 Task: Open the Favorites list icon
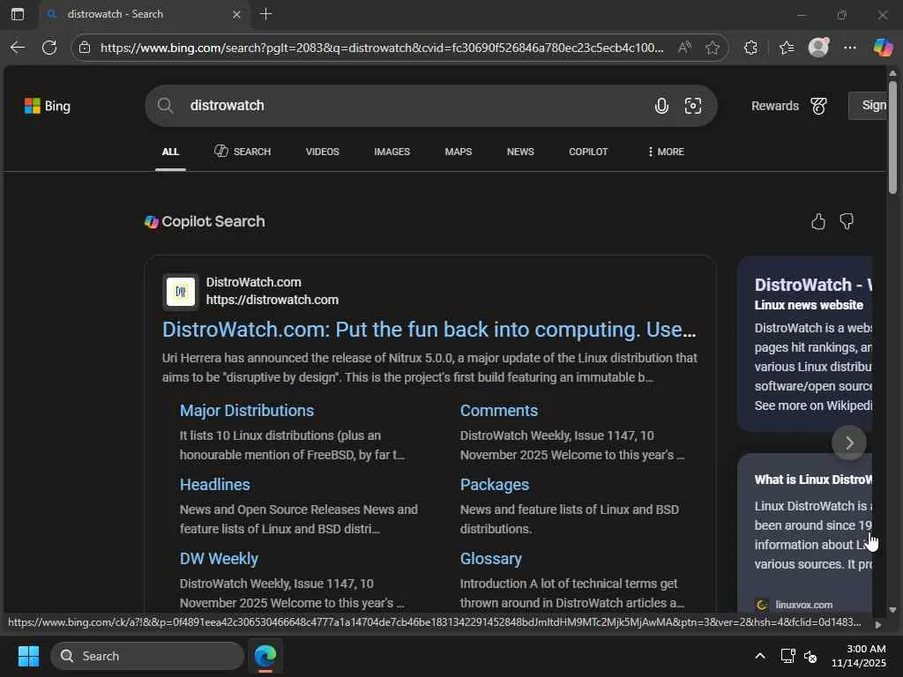(787, 48)
